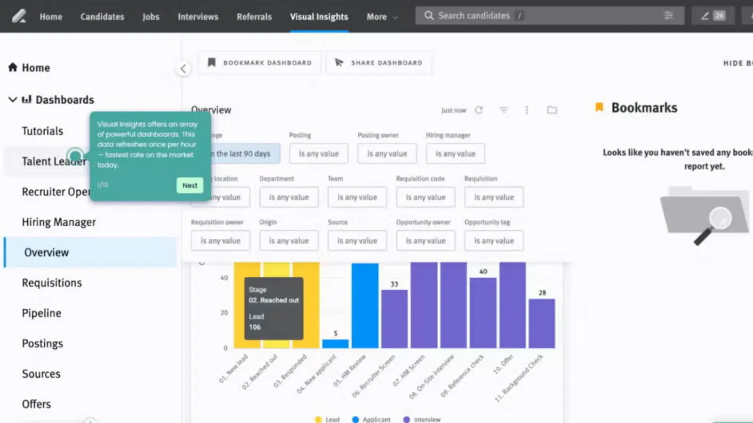Viewport: 753px width, 423px height.
Task: Click the share cursor icon on Share Dashboard
Action: pyautogui.click(x=339, y=63)
